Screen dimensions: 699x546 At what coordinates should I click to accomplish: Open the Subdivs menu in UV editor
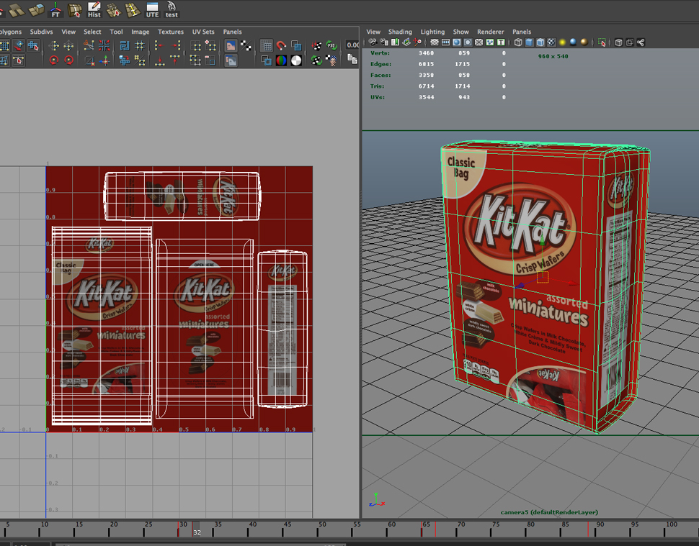coord(41,32)
